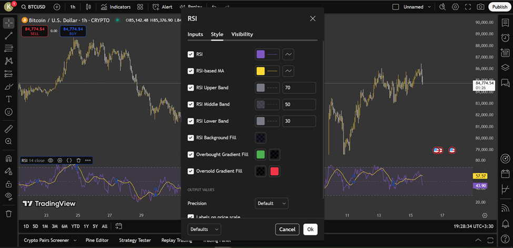The image size is (513, 248).
Task: Open the patterns drawing tool
Action: pyautogui.click(x=9, y=61)
